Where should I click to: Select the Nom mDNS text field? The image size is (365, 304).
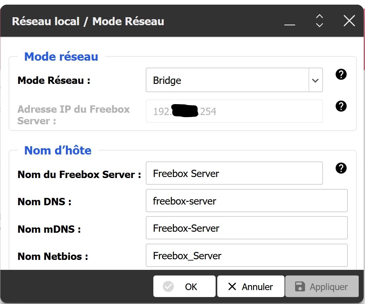tap(246, 228)
